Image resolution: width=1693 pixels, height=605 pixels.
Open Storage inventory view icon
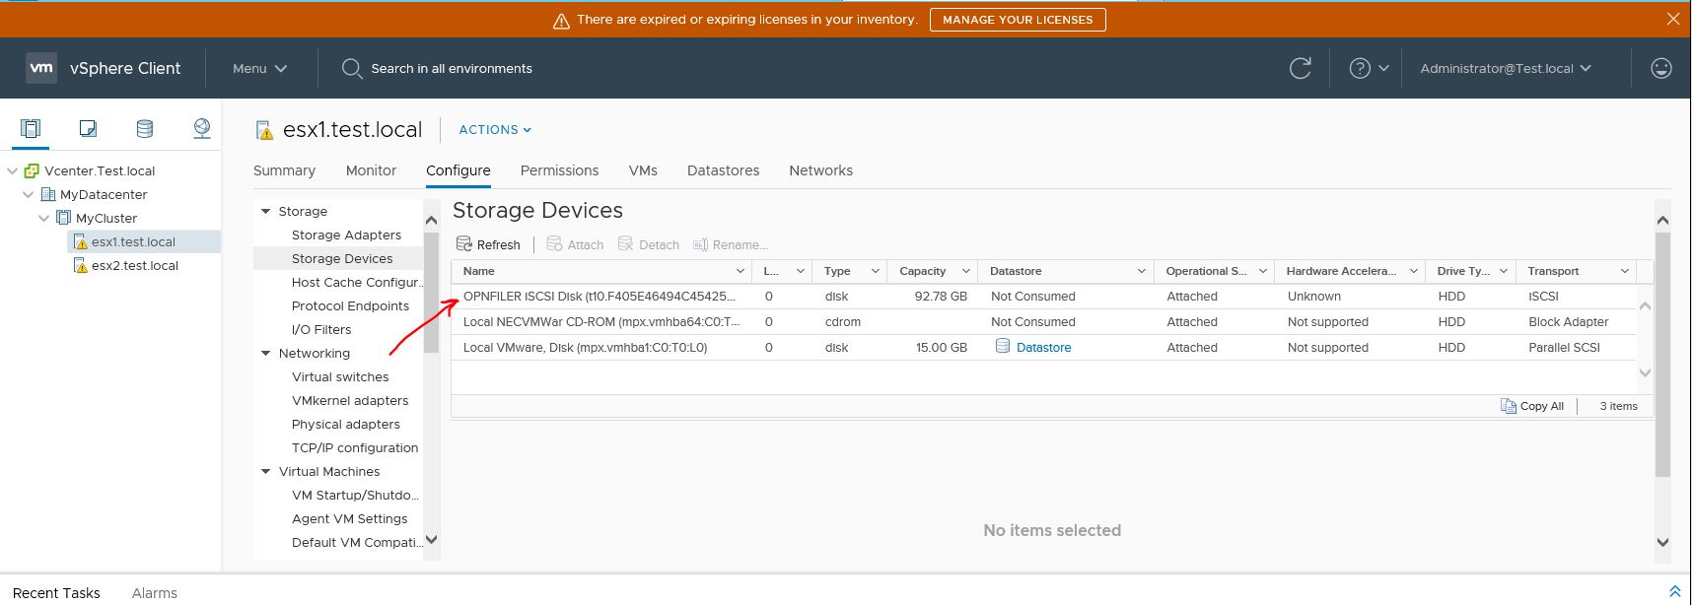(145, 129)
